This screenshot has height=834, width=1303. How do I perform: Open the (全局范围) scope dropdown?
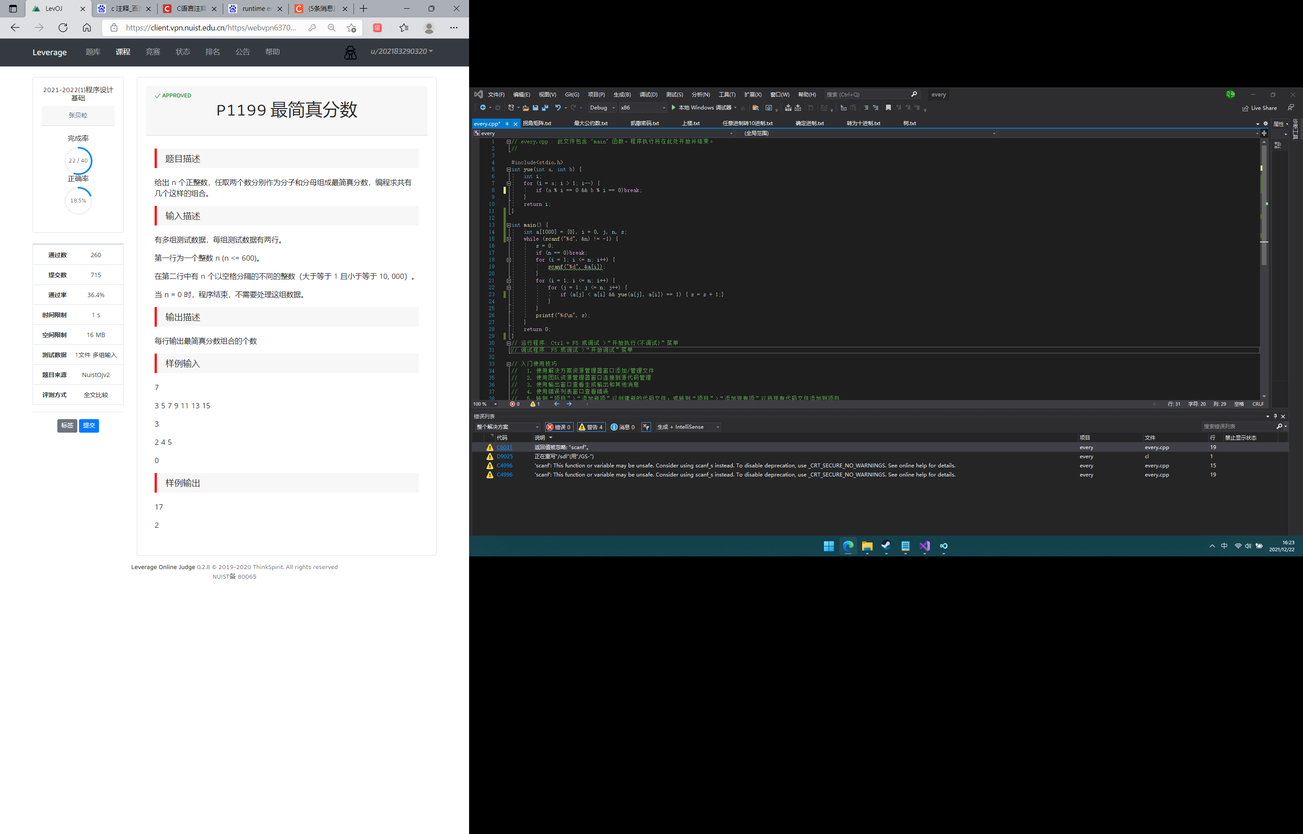click(x=866, y=133)
